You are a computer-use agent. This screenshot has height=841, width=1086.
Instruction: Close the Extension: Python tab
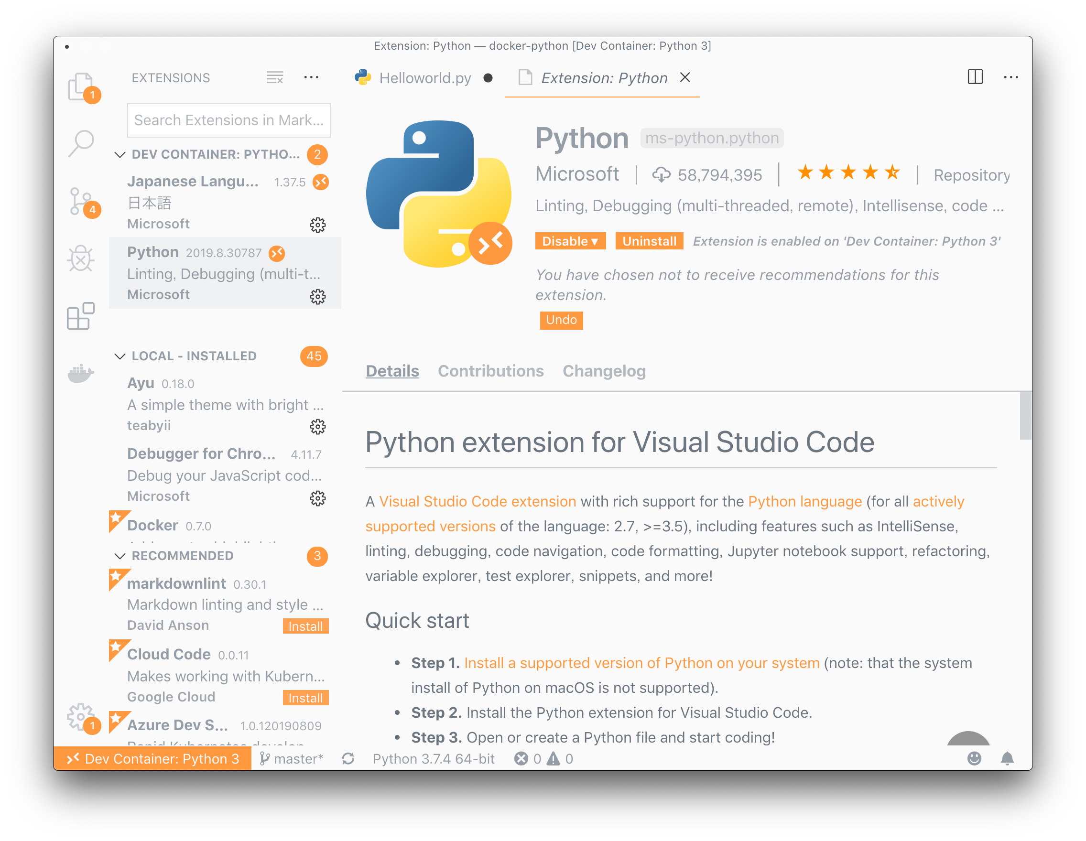[685, 77]
